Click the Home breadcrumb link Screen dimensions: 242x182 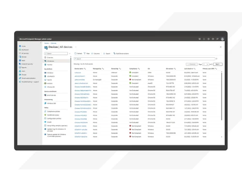[x=46, y=43]
